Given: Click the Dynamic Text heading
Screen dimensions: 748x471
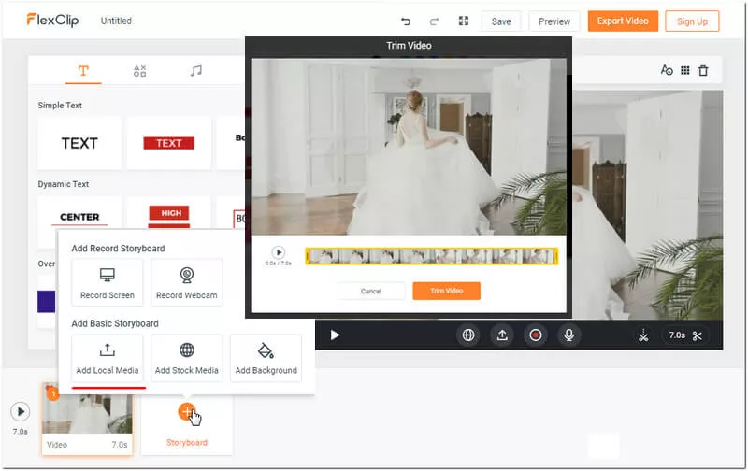Looking at the screenshot, I should click(x=64, y=184).
